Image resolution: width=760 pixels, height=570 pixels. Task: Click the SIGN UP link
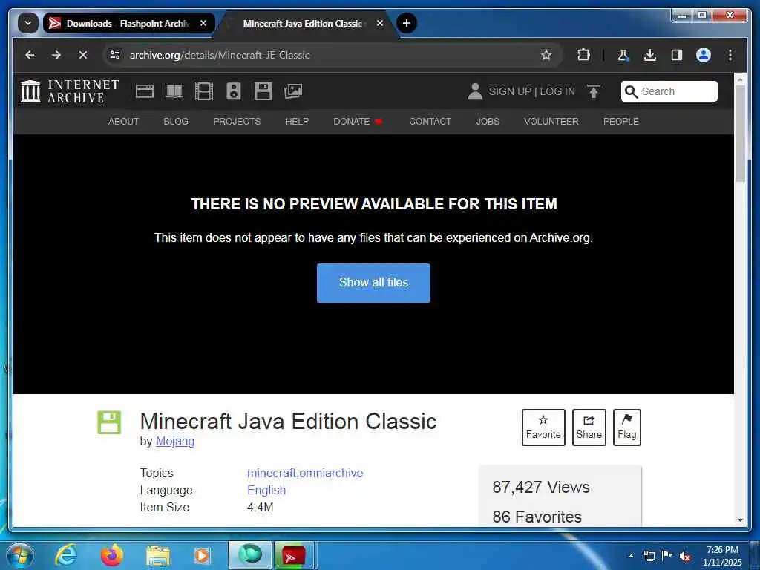coord(510,91)
